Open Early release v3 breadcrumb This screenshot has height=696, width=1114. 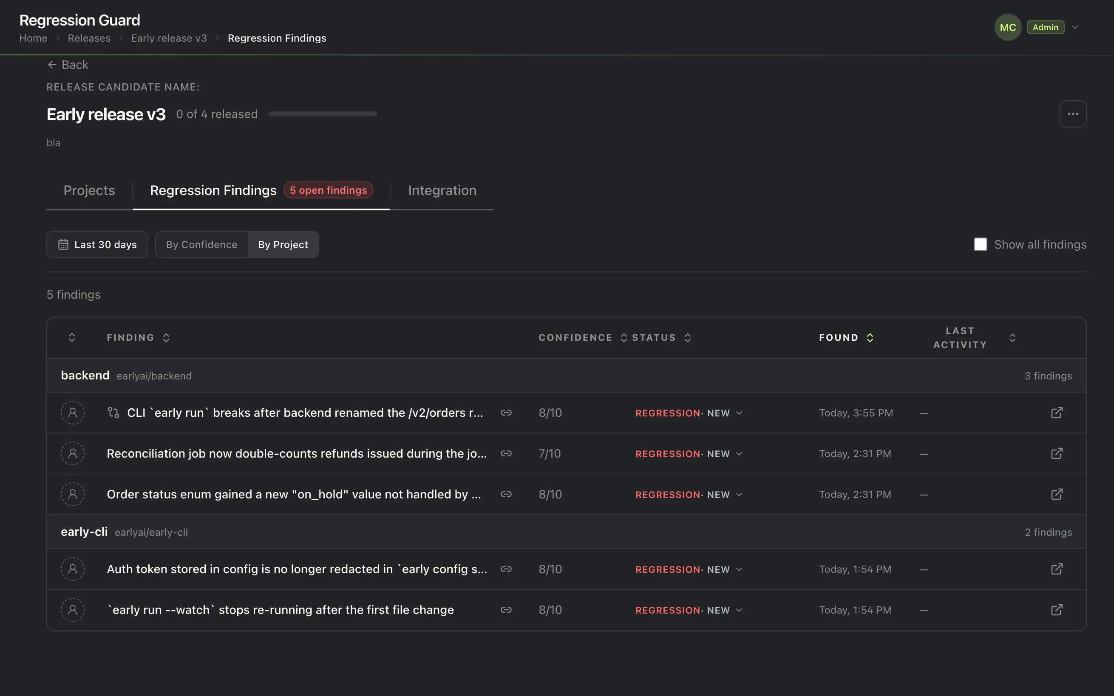click(169, 38)
